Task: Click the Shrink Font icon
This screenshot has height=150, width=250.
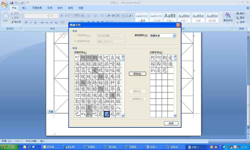Action: click(66, 15)
